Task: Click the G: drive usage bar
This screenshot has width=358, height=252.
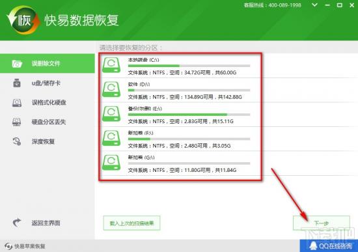Action: [x=189, y=163]
